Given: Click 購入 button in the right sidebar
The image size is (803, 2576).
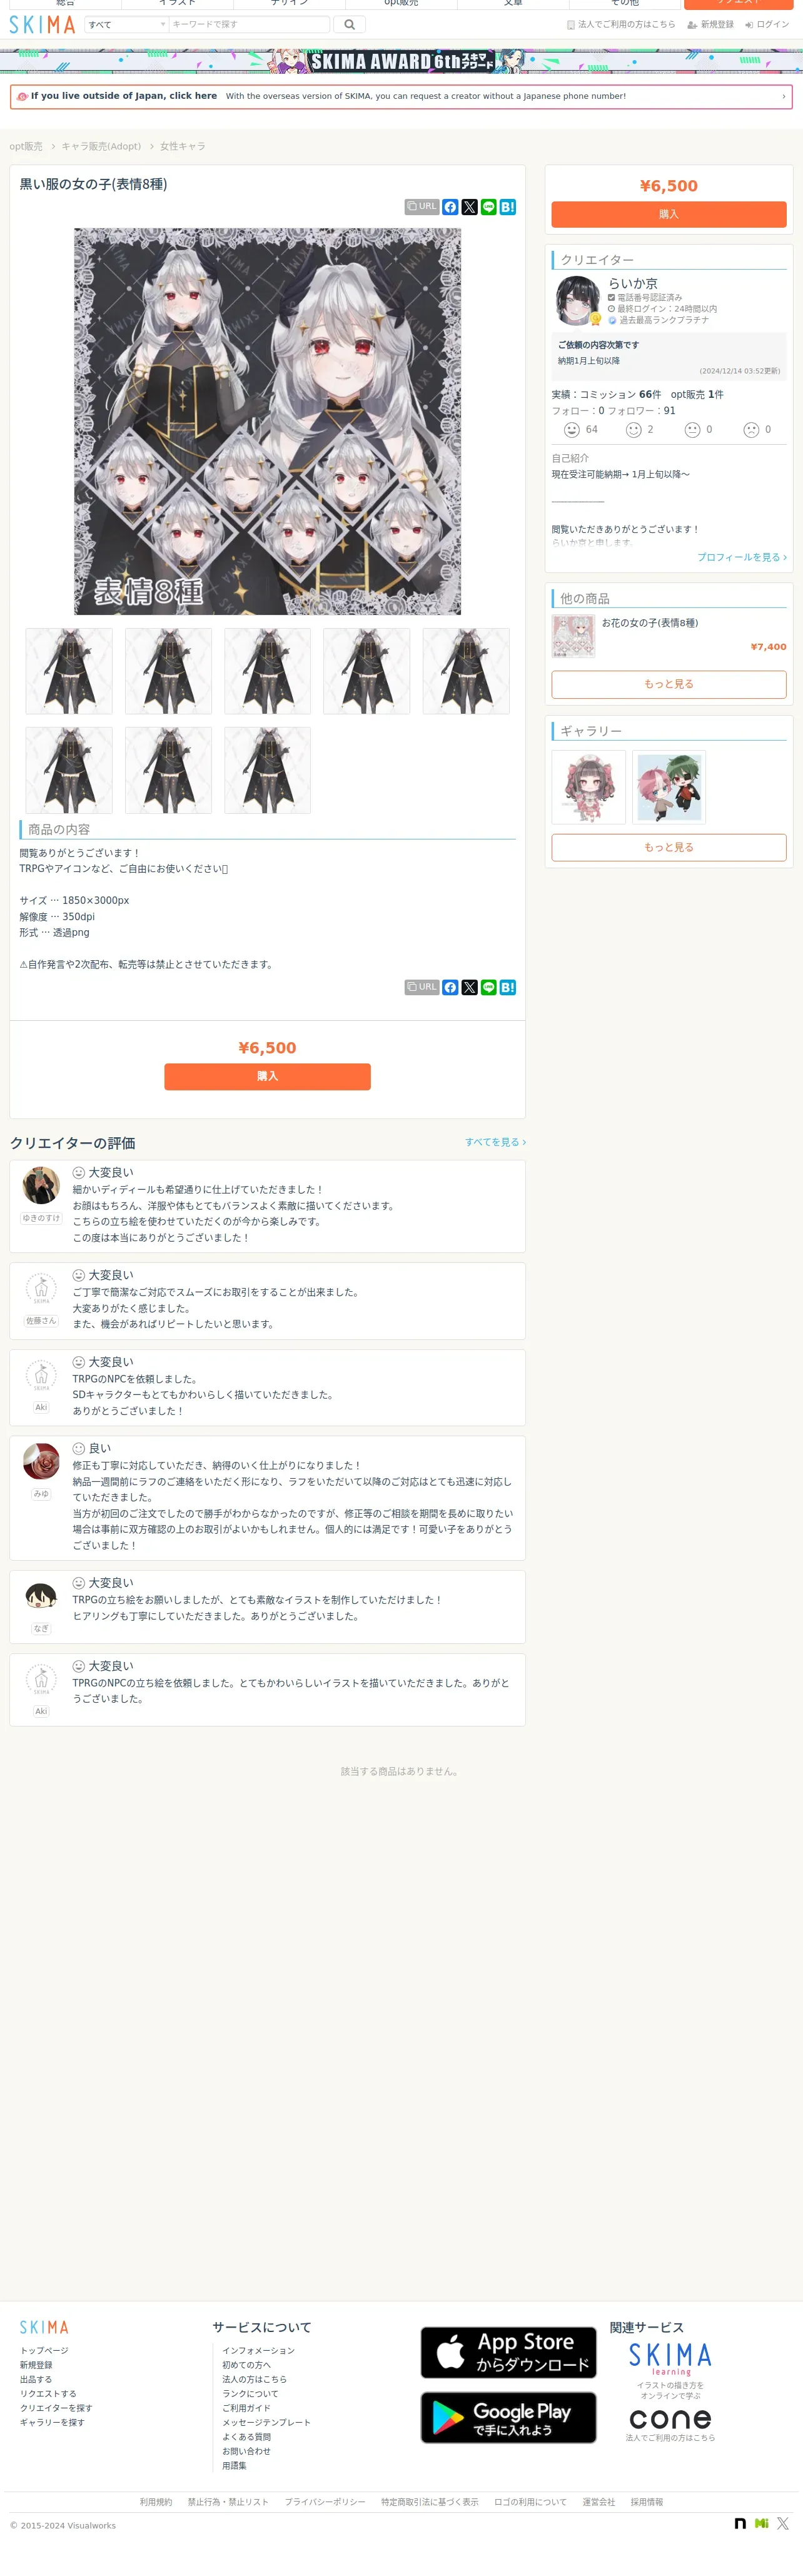Looking at the screenshot, I should tap(669, 214).
